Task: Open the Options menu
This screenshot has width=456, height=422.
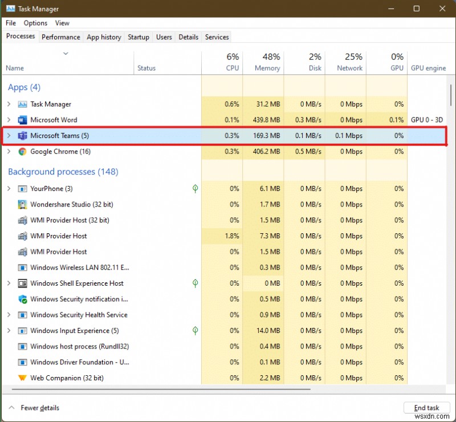Action: 35,23
